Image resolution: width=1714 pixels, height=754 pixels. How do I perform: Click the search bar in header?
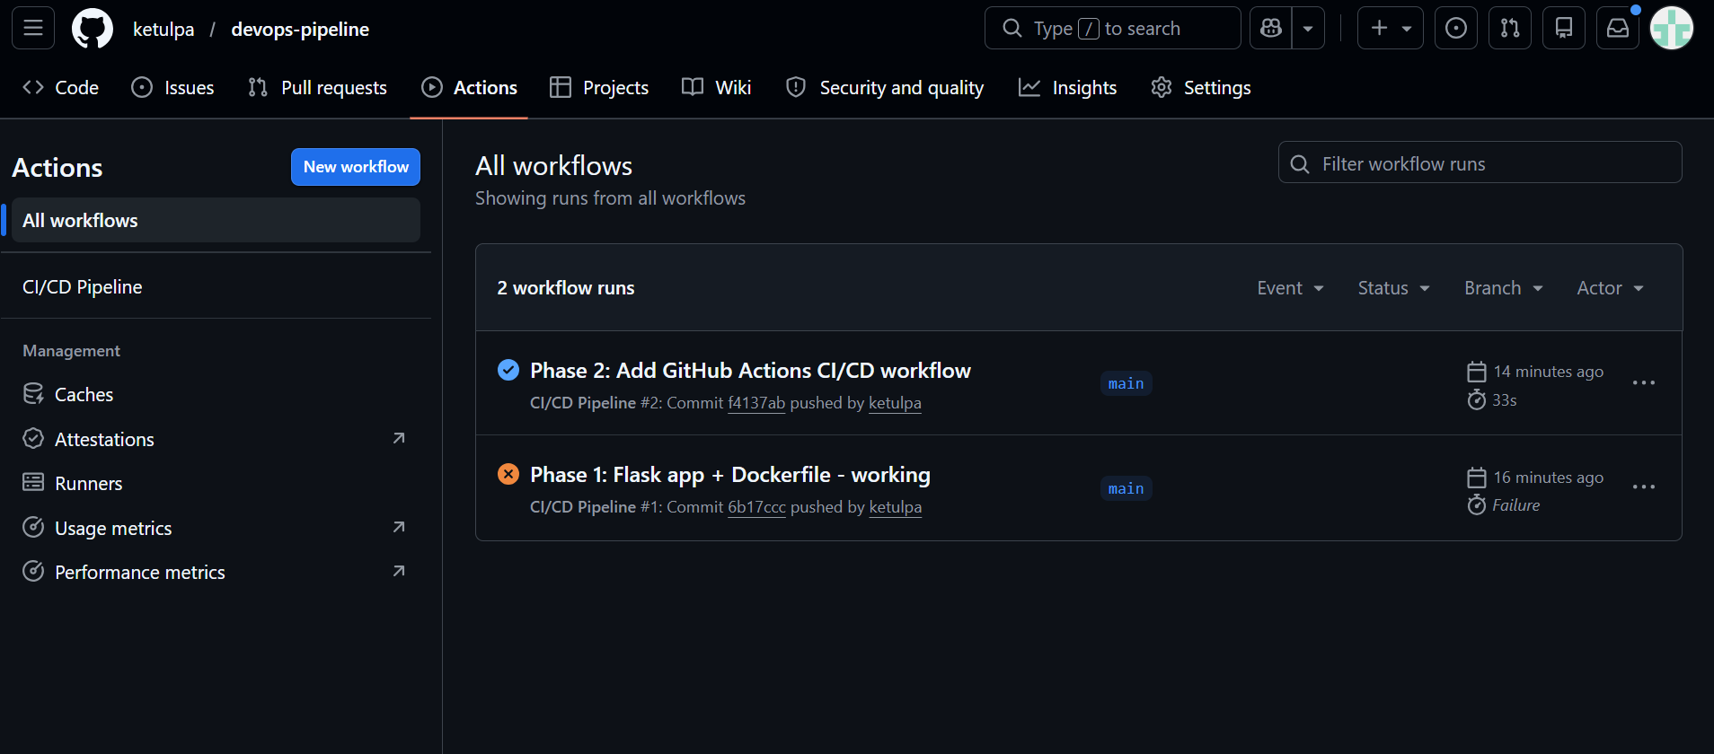(1113, 28)
